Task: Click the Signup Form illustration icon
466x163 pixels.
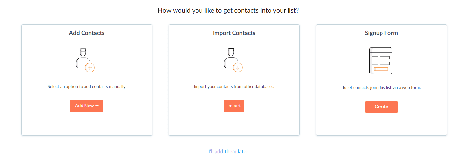Action: point(381,61)
